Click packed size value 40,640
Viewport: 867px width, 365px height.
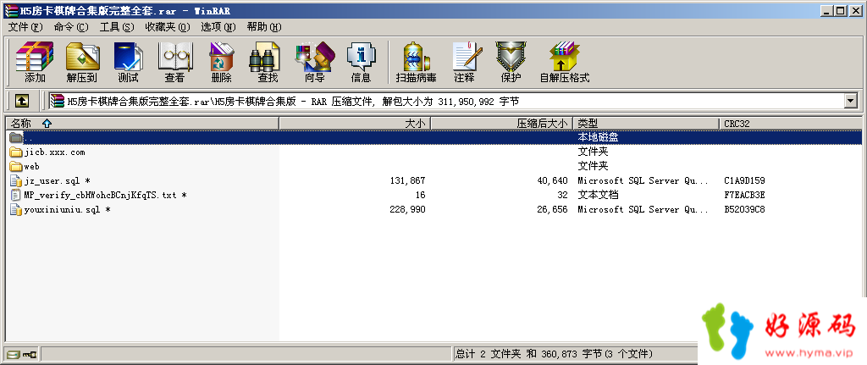pyautogui.click(x=552, y=181)
